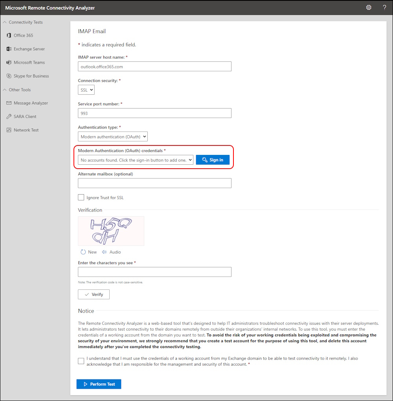Click the Microsoft Teams sidebar icon
The width and height of the screenshot is (393, 401).
[9, 63]
